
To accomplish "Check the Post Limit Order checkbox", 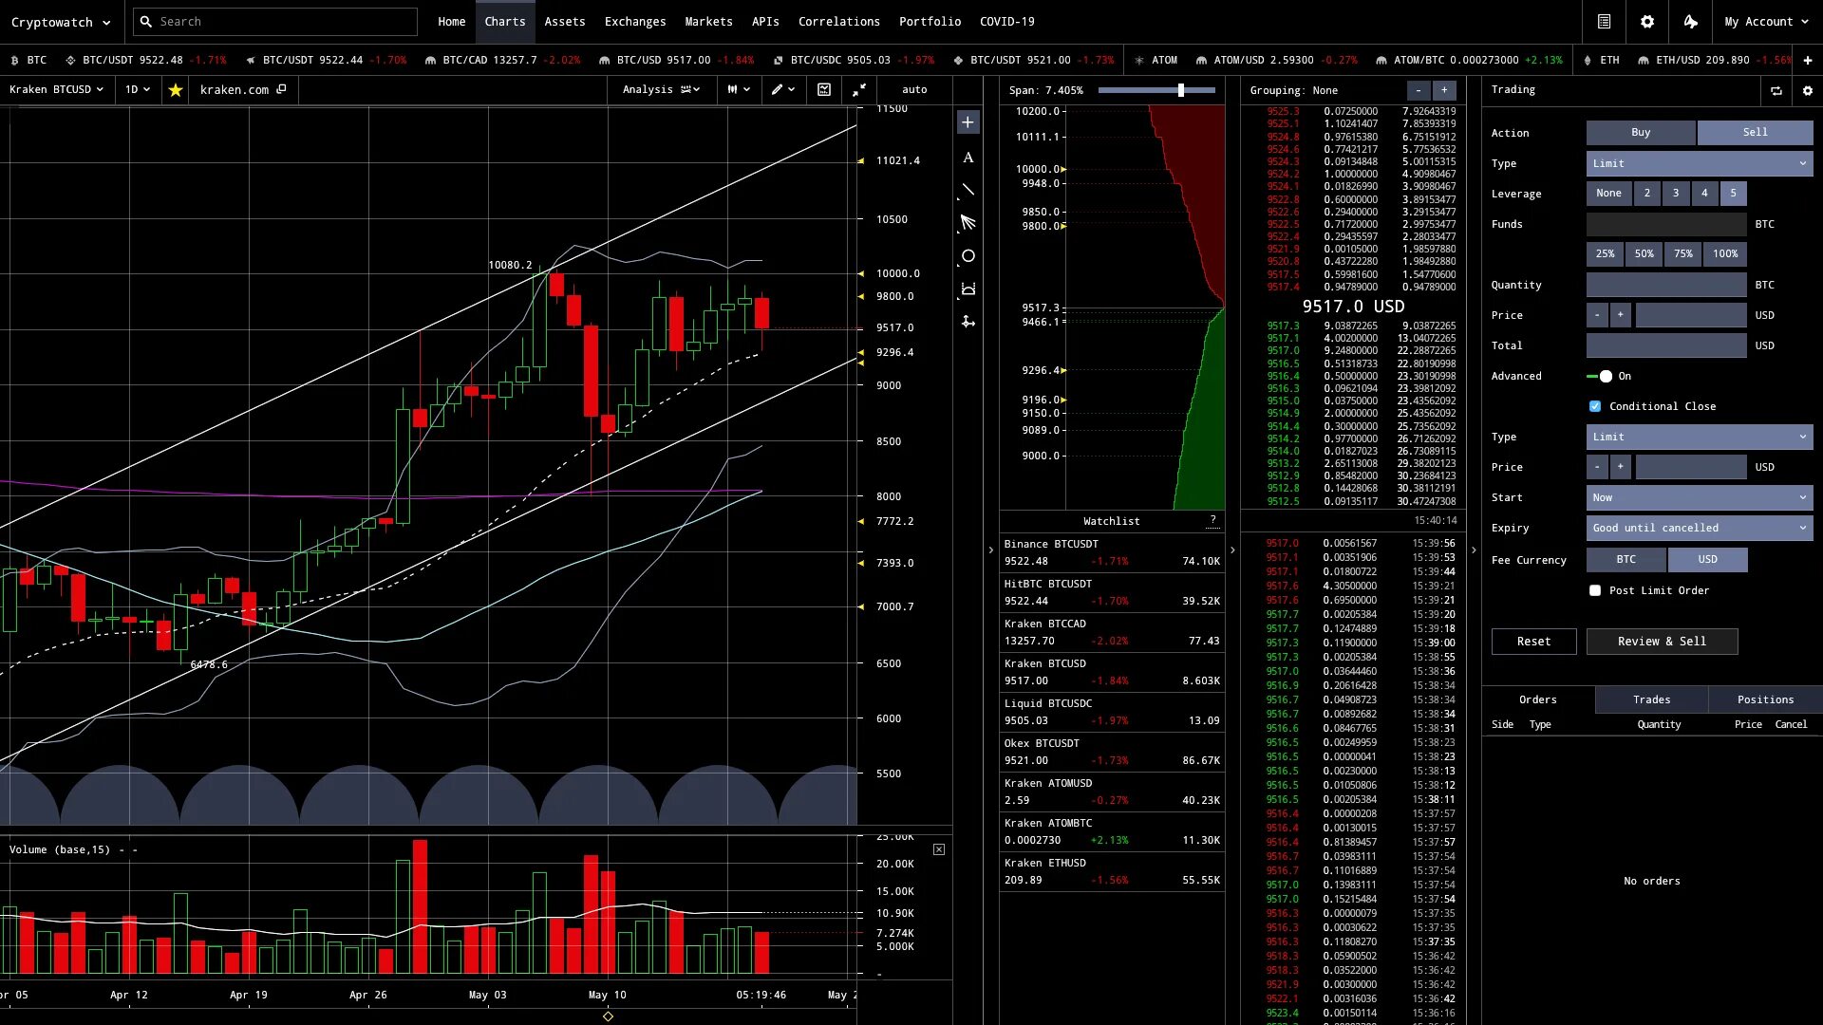I will [x=1595, y=591].
